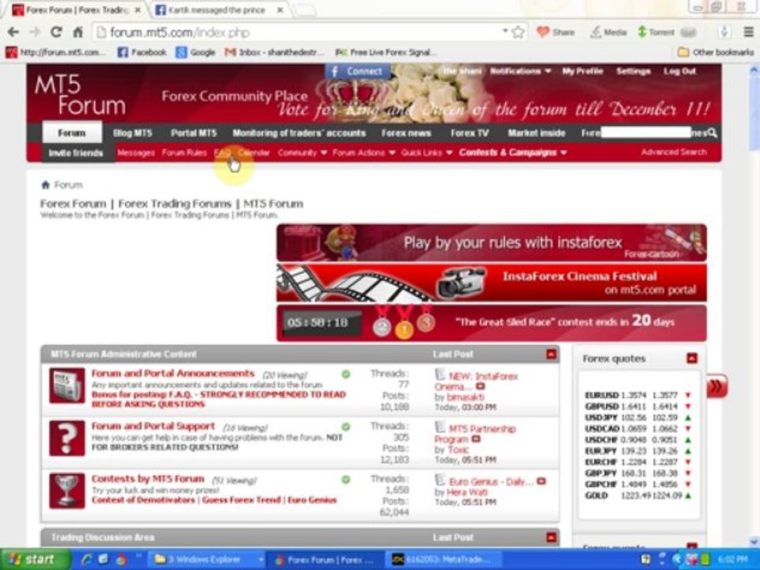Click Log Out link
760x570 pixels.
(x=679, y=71)
